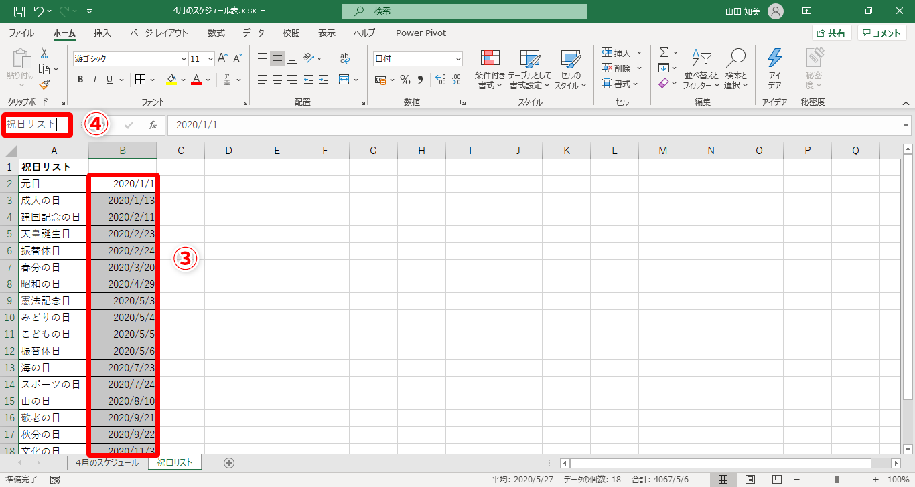Screen dimensions: 915x487
Task: Click the Insert Function fx icon
Action: pyautogui.click(x=153, y=125)
